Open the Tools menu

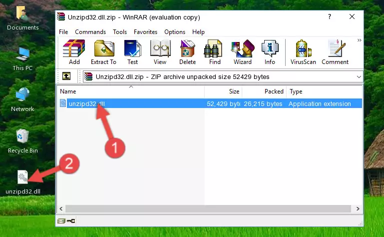tap(120, 32)
